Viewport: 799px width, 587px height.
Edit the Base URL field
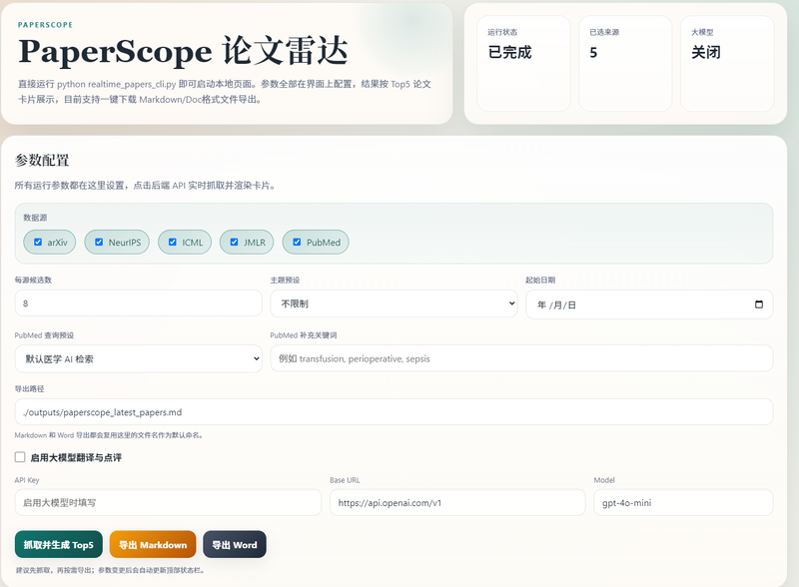[x=457, y=502]
